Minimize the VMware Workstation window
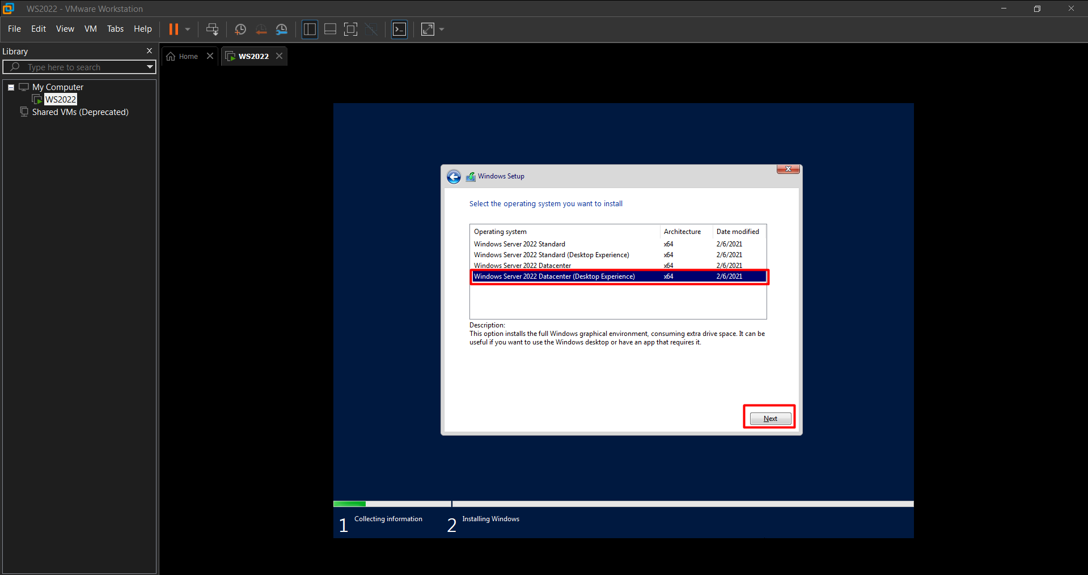This screenshot has height=575, width=1088. (1004, 8)
